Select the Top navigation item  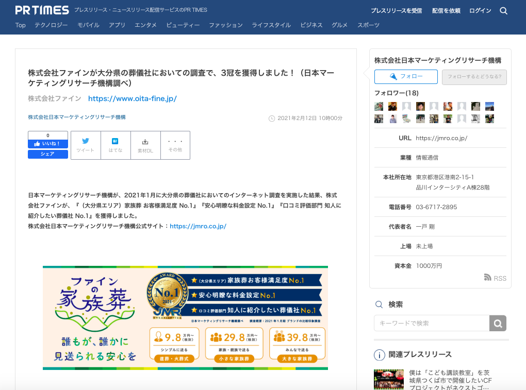(21, 25)
